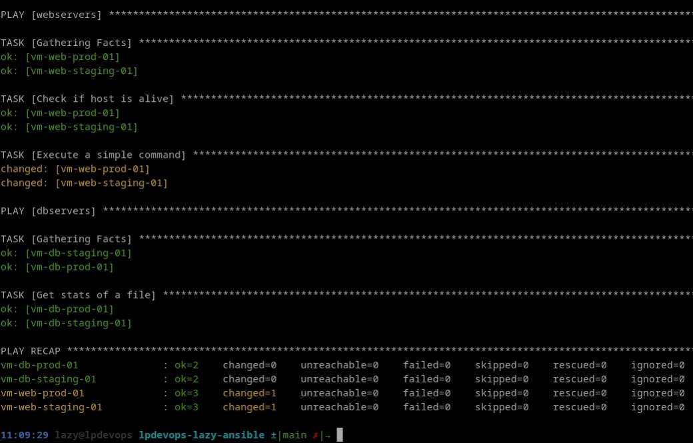Click ok=2 in the vm-db-staging-01 recap row
The width and height of the screenshot is (693, 443).
coord(187,379)
